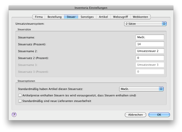Viewport: 182px width, 132px height.
Task: Switch to the Webkonten tab
Action: click(x=141, y=17)
